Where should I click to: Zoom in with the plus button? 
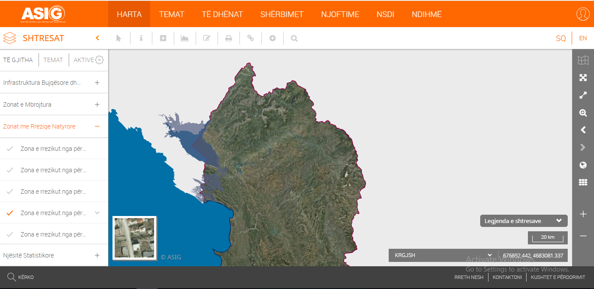583,214
